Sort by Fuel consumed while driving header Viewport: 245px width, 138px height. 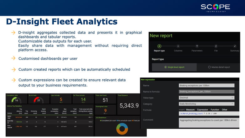coord(86,111)
